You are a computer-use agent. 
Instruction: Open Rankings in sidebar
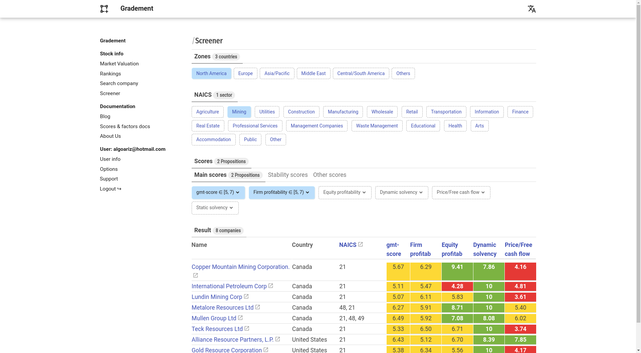[110, 74]
